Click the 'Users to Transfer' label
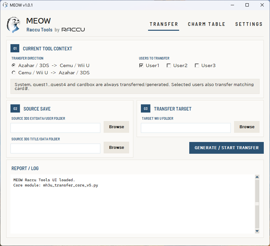270x246 pixels. (x=154, y=58)
